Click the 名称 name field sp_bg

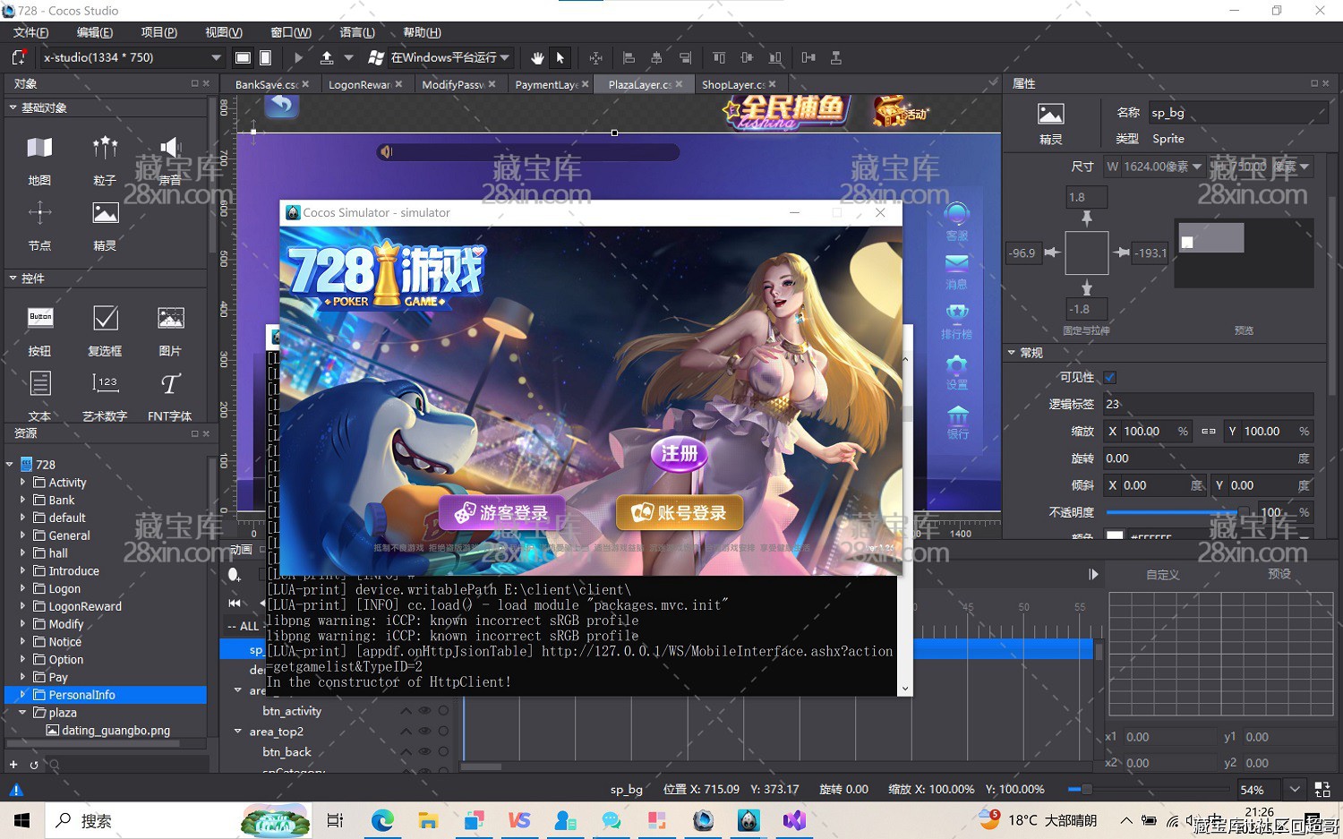(1236, 113)
